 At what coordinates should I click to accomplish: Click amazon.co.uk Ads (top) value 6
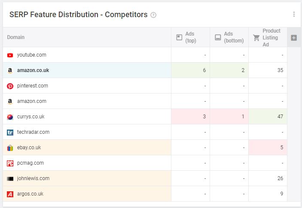click(204, 70)
